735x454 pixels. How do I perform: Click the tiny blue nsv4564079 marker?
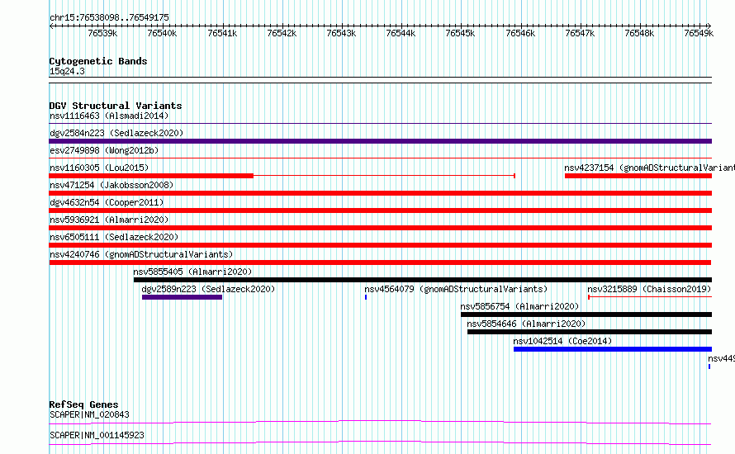[x=366, y=297]
